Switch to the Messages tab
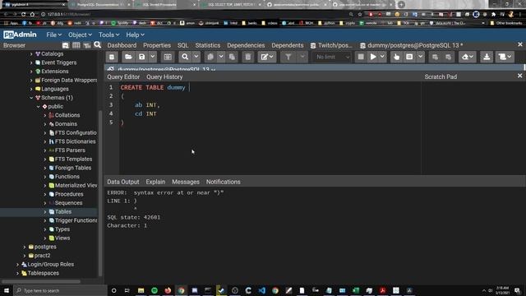The height and width of the screenshot is (296, 526). (186, 182)
